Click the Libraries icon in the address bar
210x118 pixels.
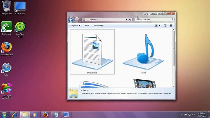84,20
